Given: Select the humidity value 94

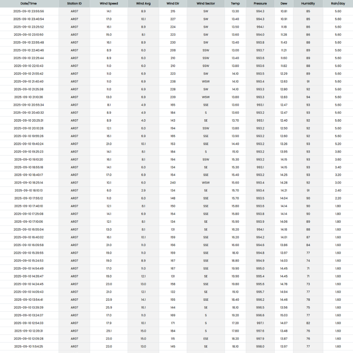Looking at the screenshot, I should [308, 97].
